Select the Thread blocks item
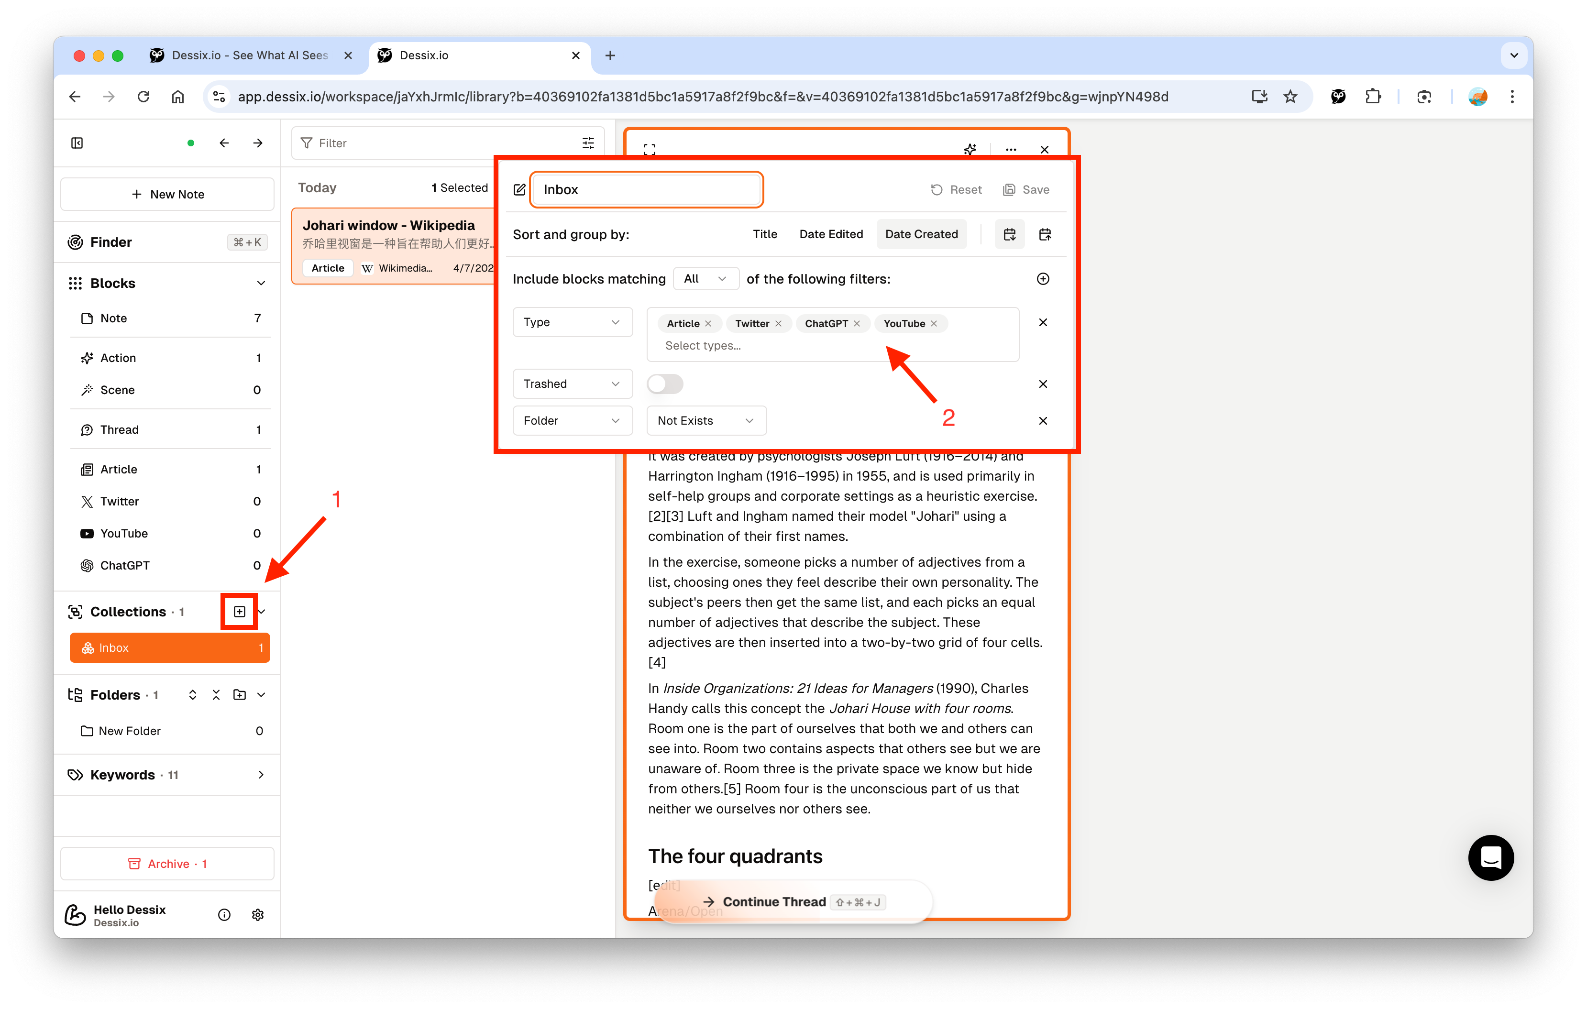Screen dimensions: 1587x1009 tap(119, 430)
